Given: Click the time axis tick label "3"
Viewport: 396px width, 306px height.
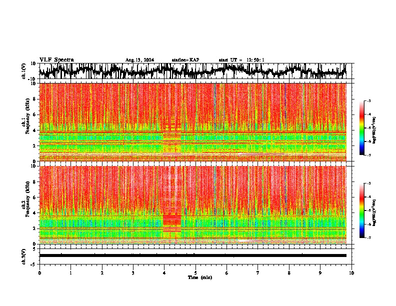Looking at the screenshot, I should pyautogui.click(x=133, y=273).
